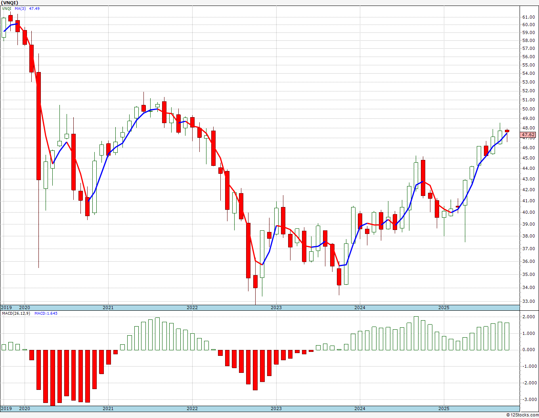This screenshot has width=539, height=418.
Task: Click the 49.00 price axis label
Action: pyautogui.click(x=529, y=118)
